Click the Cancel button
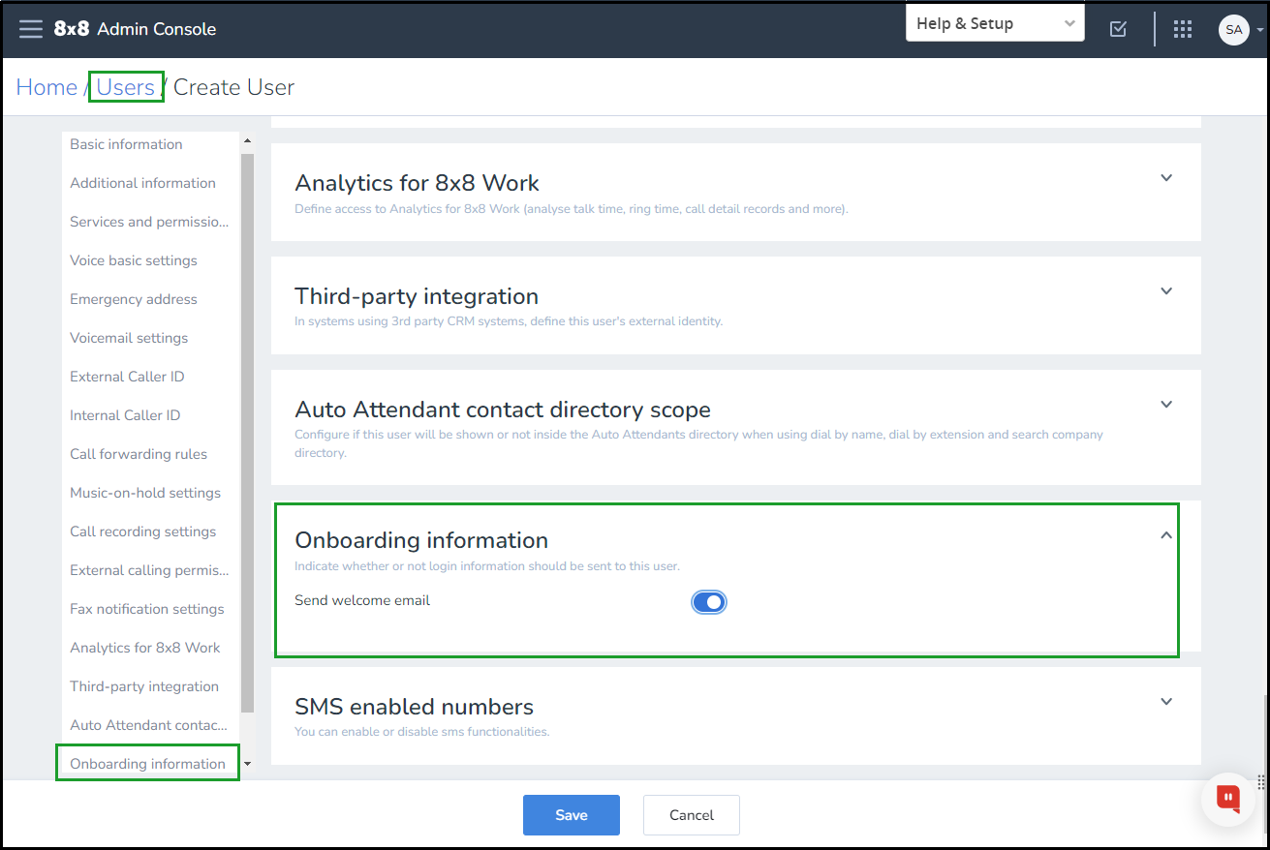This screenshot has width=1270, height=850. [x=692, y=815]
